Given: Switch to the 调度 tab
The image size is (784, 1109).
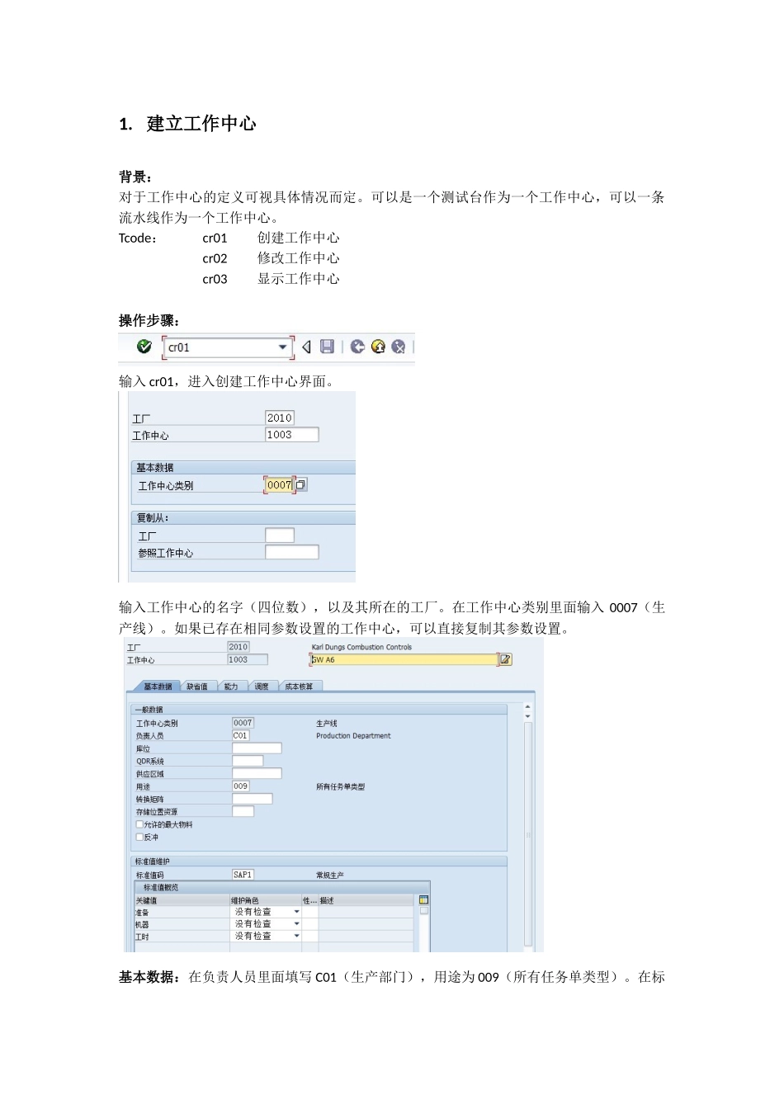Looking at the screenshot, I should pyautogui.click(x=262, y=687).
